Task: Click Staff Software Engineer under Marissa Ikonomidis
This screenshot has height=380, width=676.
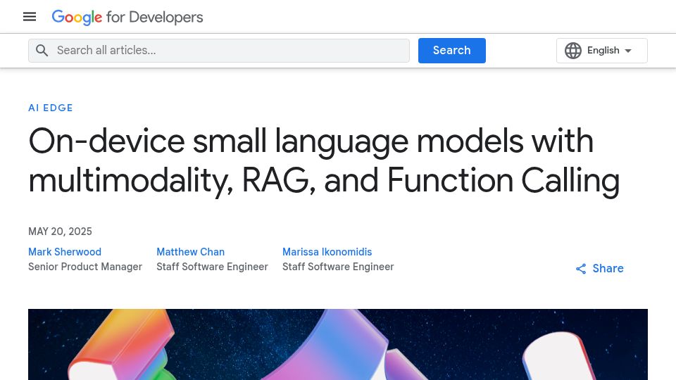Action: point(338,267)
